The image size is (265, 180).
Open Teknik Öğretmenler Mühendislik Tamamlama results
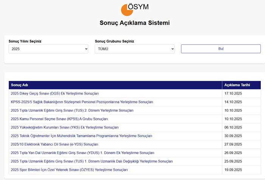point(81,136)
